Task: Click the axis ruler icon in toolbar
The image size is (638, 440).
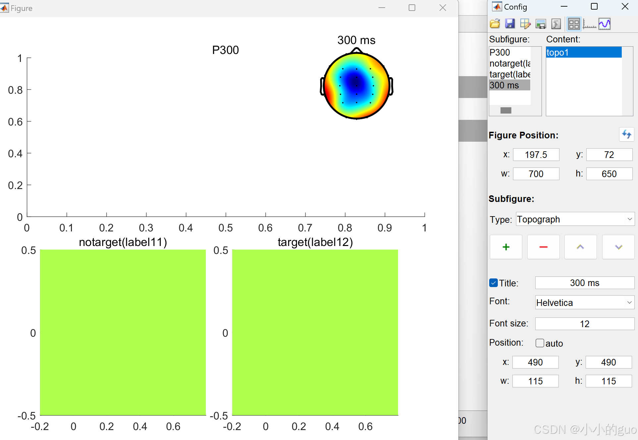Action: coord(589,24)
